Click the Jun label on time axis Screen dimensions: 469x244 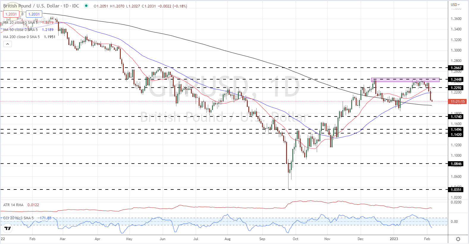click(x=162, y=239)
